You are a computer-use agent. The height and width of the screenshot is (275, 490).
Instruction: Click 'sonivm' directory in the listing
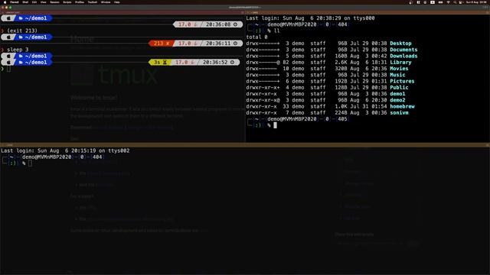pyautogui.click(x=399, y=112)
